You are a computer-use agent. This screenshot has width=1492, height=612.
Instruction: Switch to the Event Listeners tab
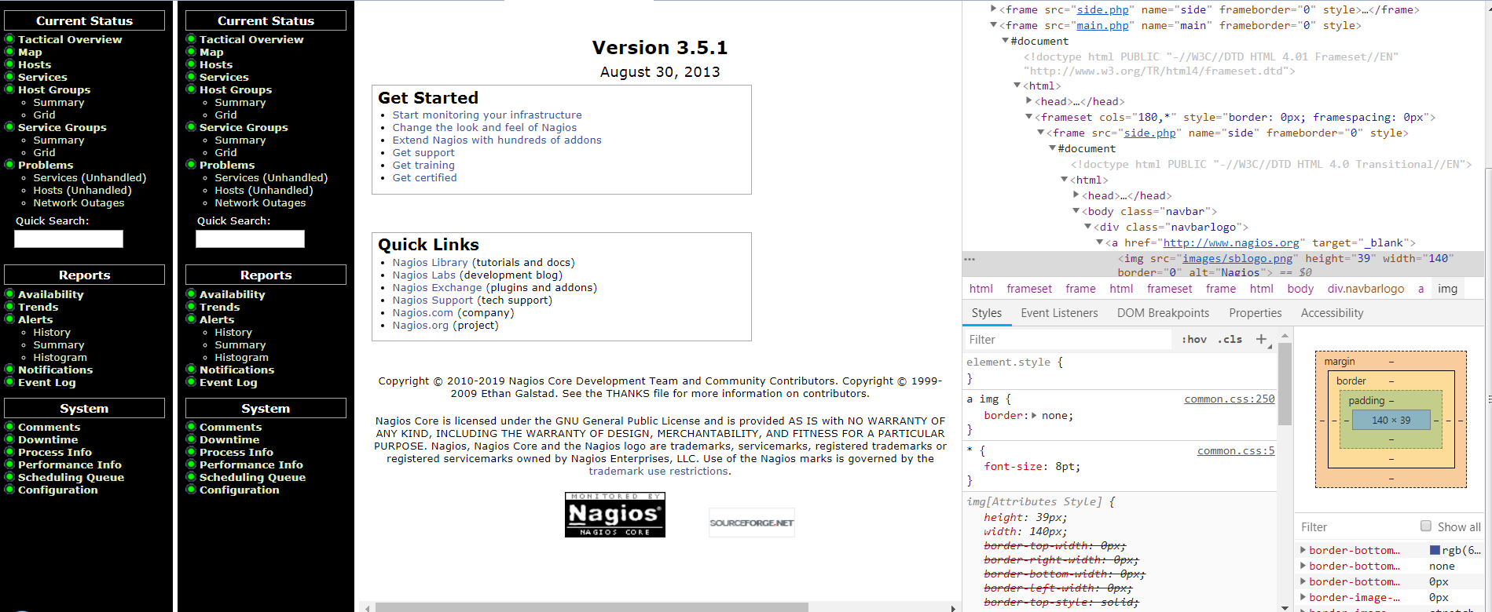[x=1059, y=313]
